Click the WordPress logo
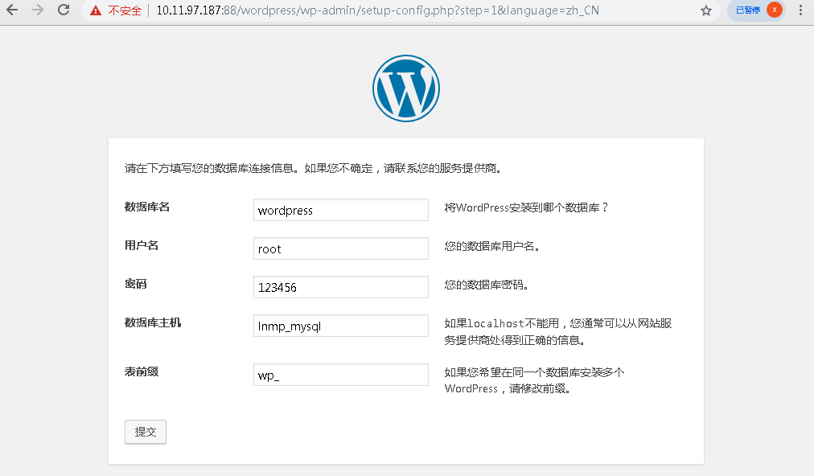The image size is (814, 476). click(406, 88)
